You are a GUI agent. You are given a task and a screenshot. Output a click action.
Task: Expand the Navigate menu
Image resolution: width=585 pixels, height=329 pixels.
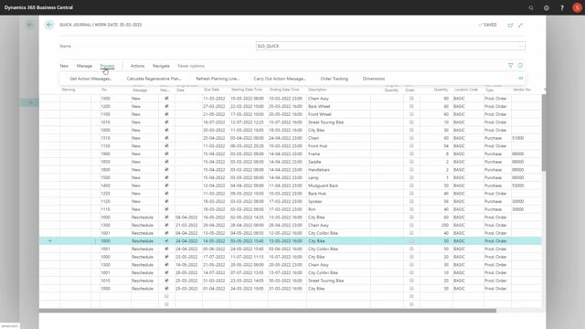161,66
